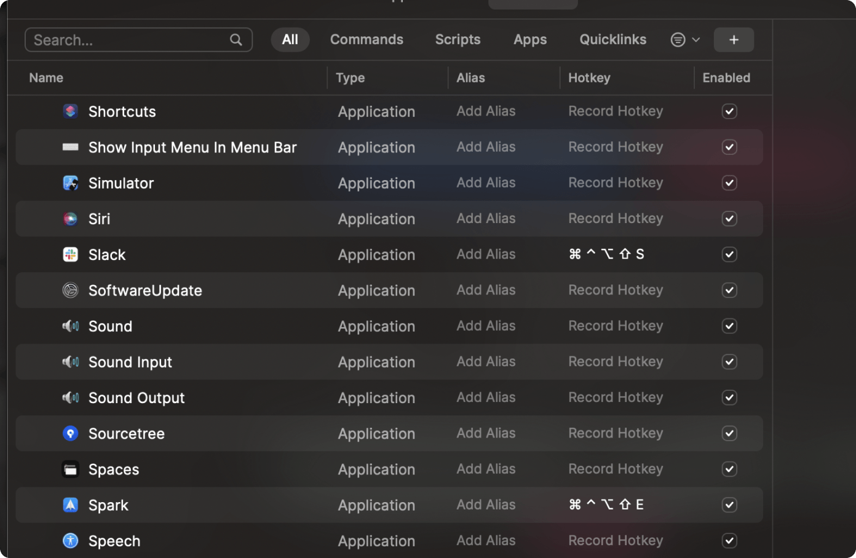Click the Slack app icon
The height and width of the screenshot is (558, 856).
(71, 254)
